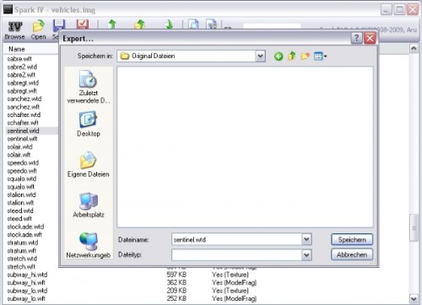422x305 pixels.
Task: Select sabre2.wft in the file list
Action: (21, 75)
